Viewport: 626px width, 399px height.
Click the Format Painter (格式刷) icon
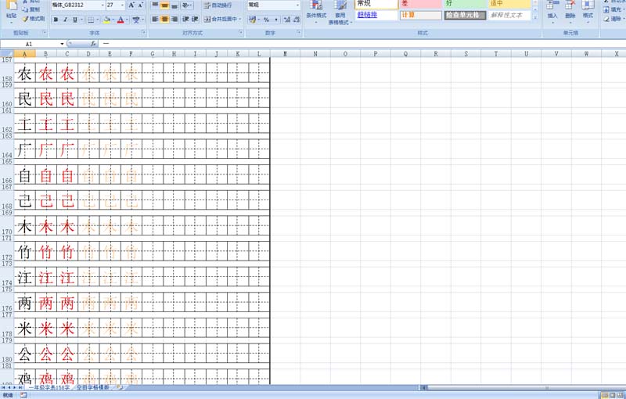tap(34, 19)
